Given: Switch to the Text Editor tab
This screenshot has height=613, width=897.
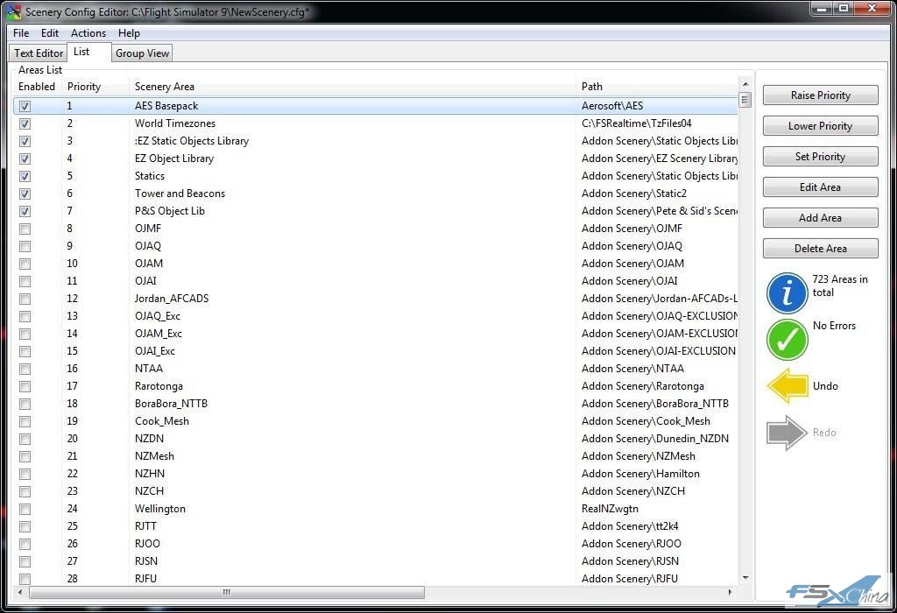Looking at the screenshot, I should (x=39, y=53).
